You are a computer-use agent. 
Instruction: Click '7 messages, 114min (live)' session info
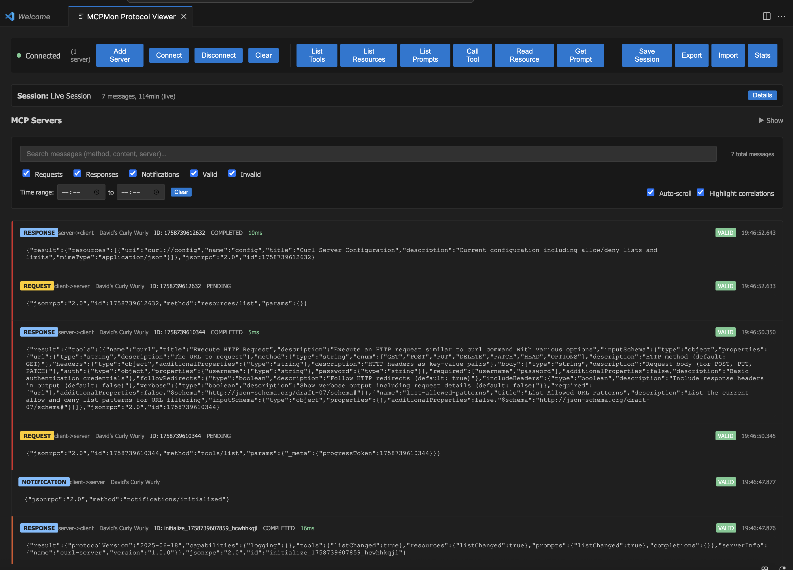pos(139,96)
